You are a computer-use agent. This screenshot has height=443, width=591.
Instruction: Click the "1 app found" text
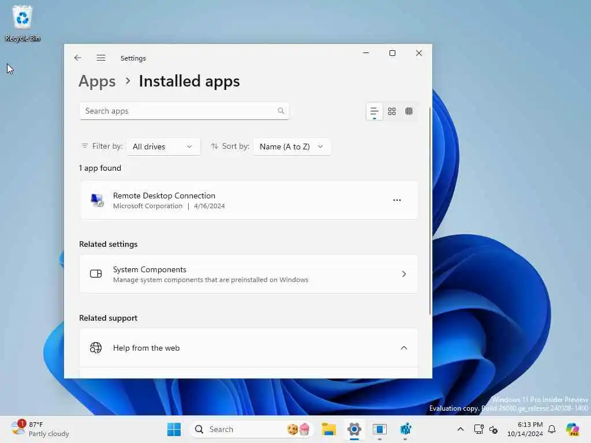(x=100, y=168)
